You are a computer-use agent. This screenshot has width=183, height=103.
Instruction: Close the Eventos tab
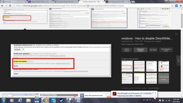(x=25, y=2)
